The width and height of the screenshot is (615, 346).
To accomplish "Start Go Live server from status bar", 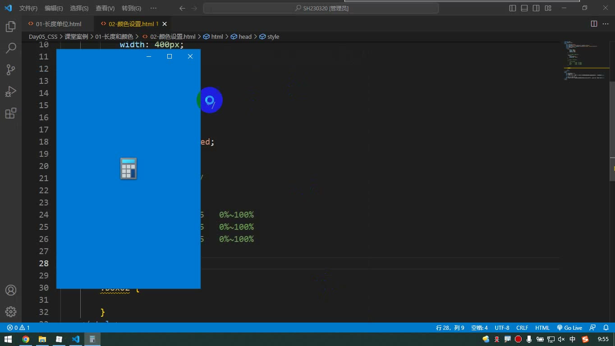I will point(569,328).
